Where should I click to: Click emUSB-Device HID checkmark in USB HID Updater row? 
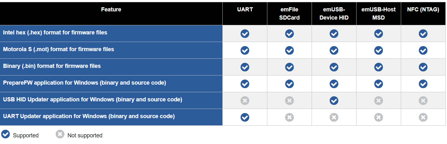[334, 100]
